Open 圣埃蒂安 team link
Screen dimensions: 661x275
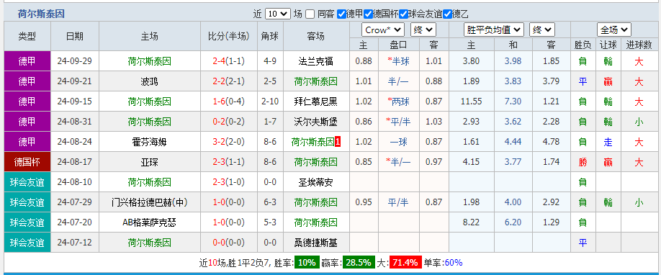316,182
